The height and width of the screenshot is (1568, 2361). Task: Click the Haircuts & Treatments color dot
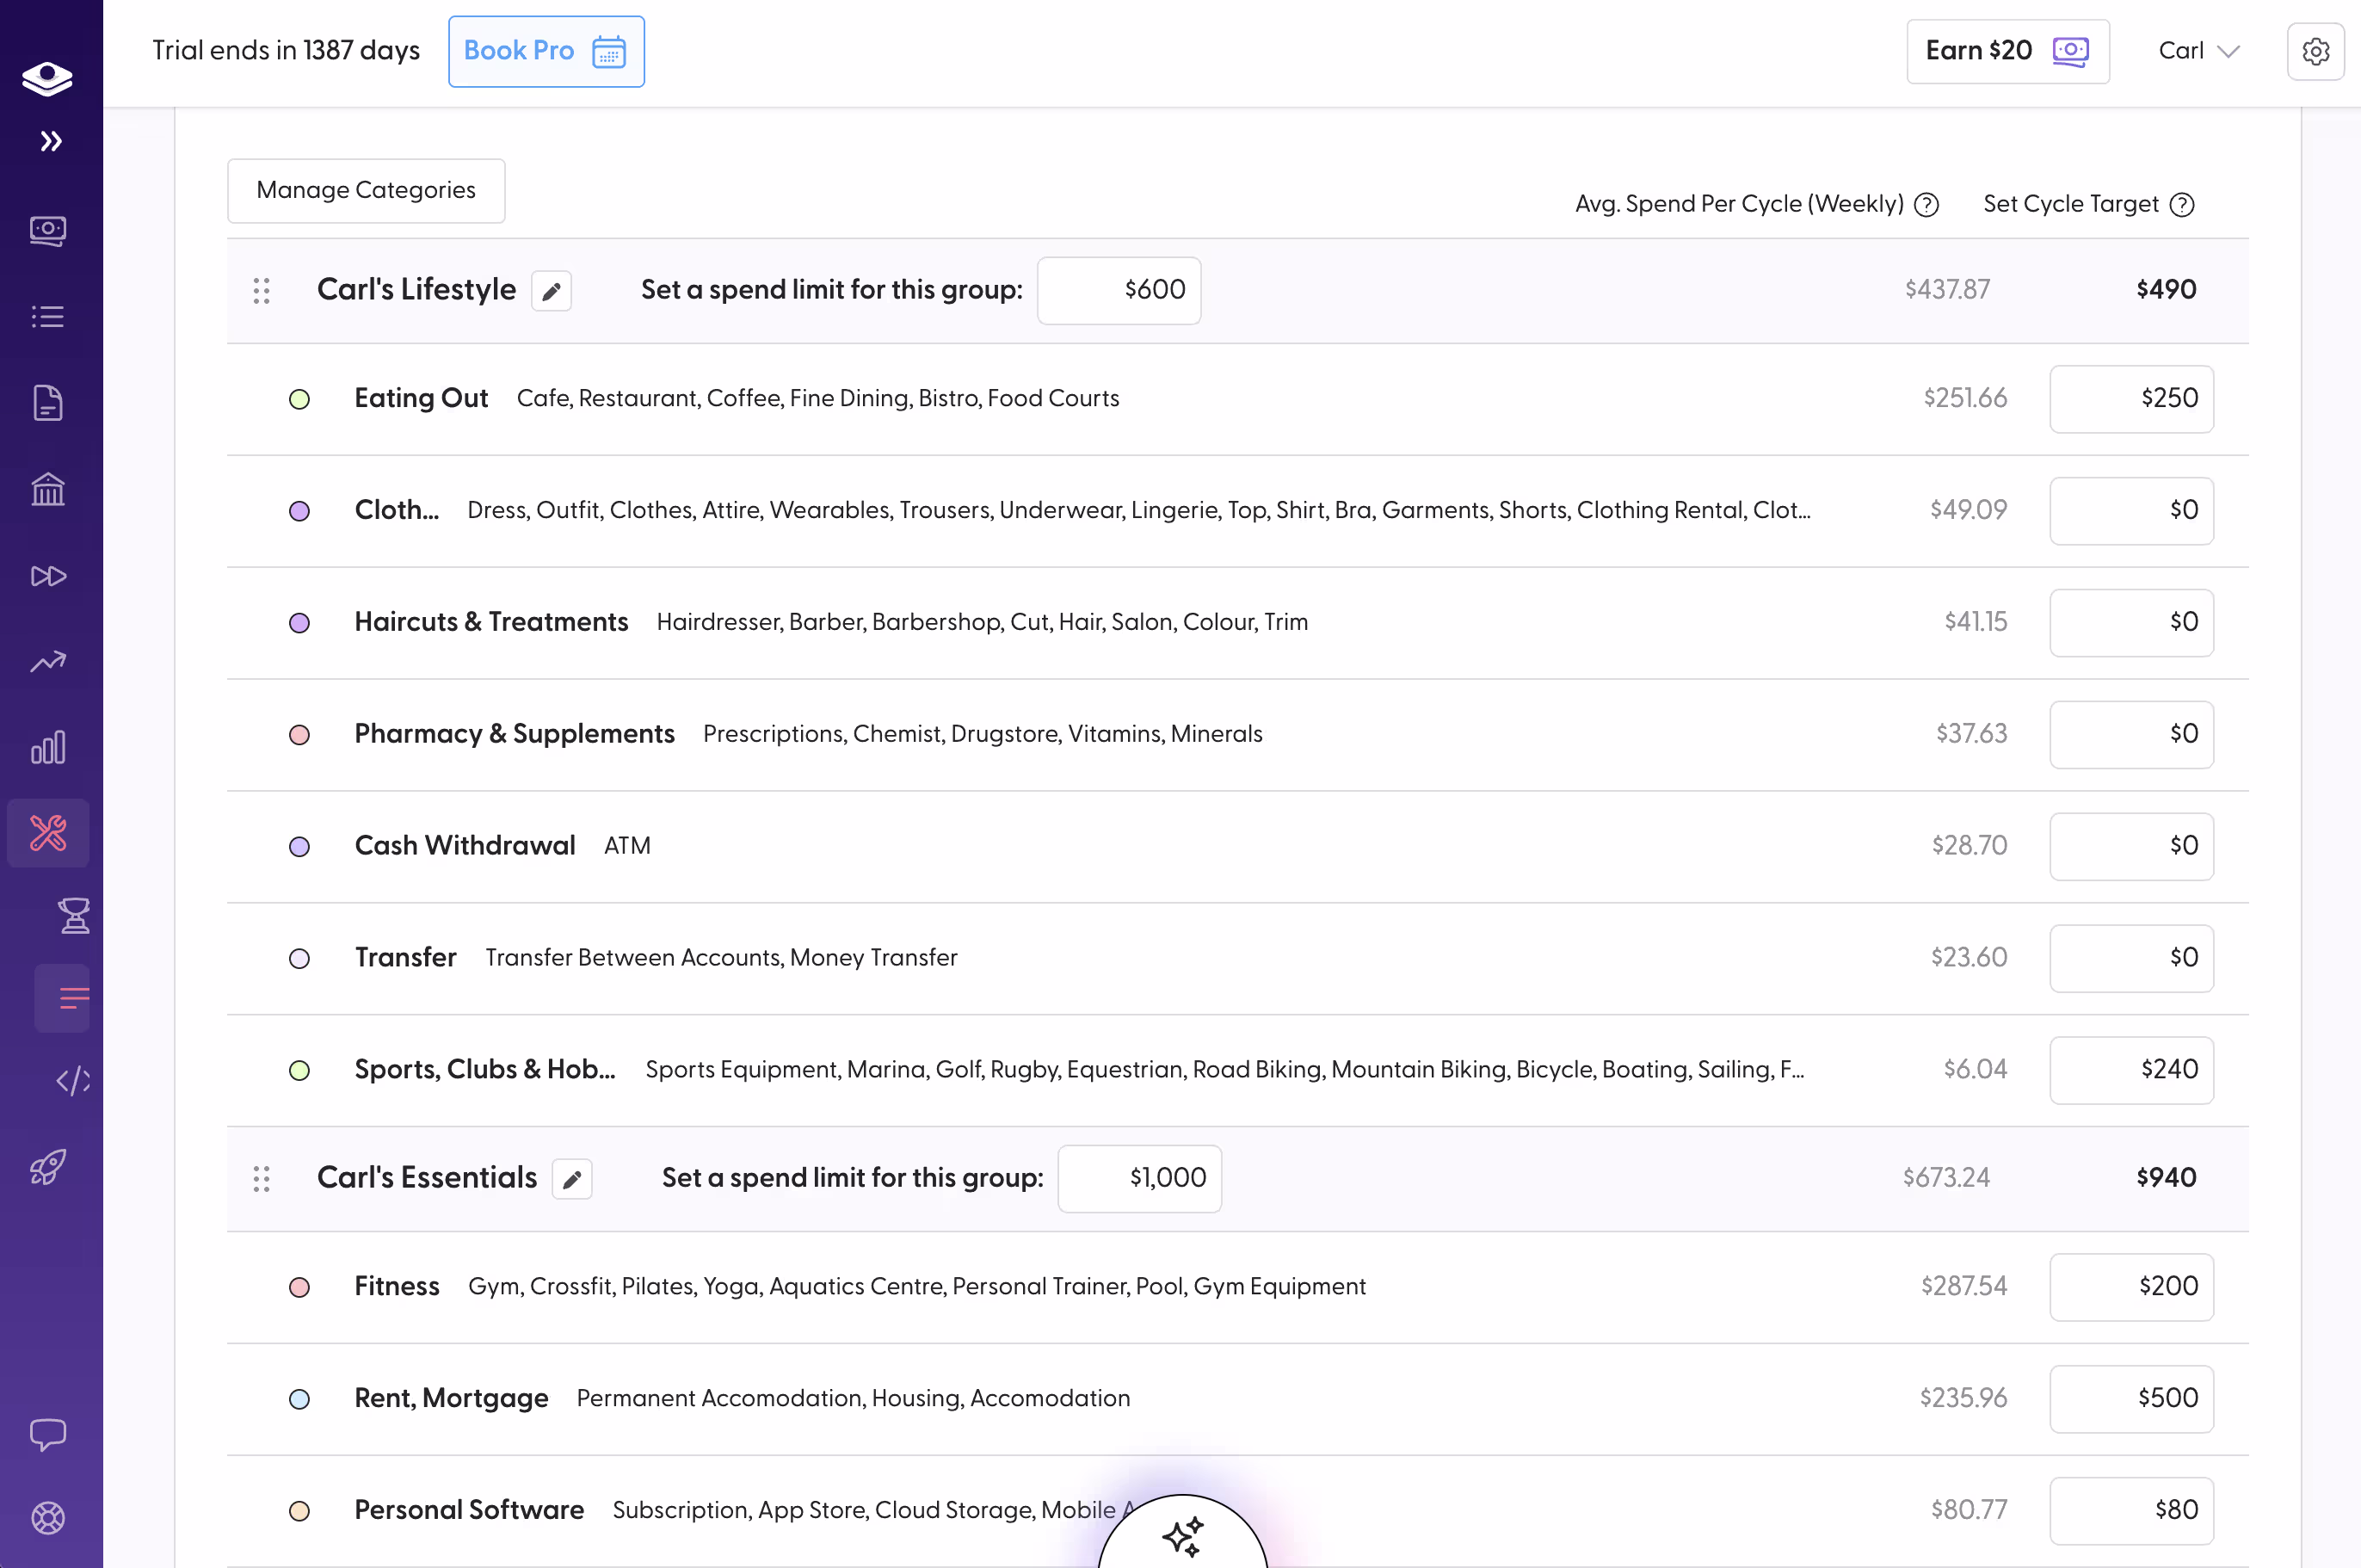[x=299, y=623]
